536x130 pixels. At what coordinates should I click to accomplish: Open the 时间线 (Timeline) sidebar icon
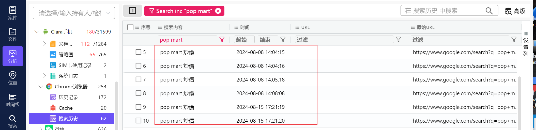click(x=12, y=100)
